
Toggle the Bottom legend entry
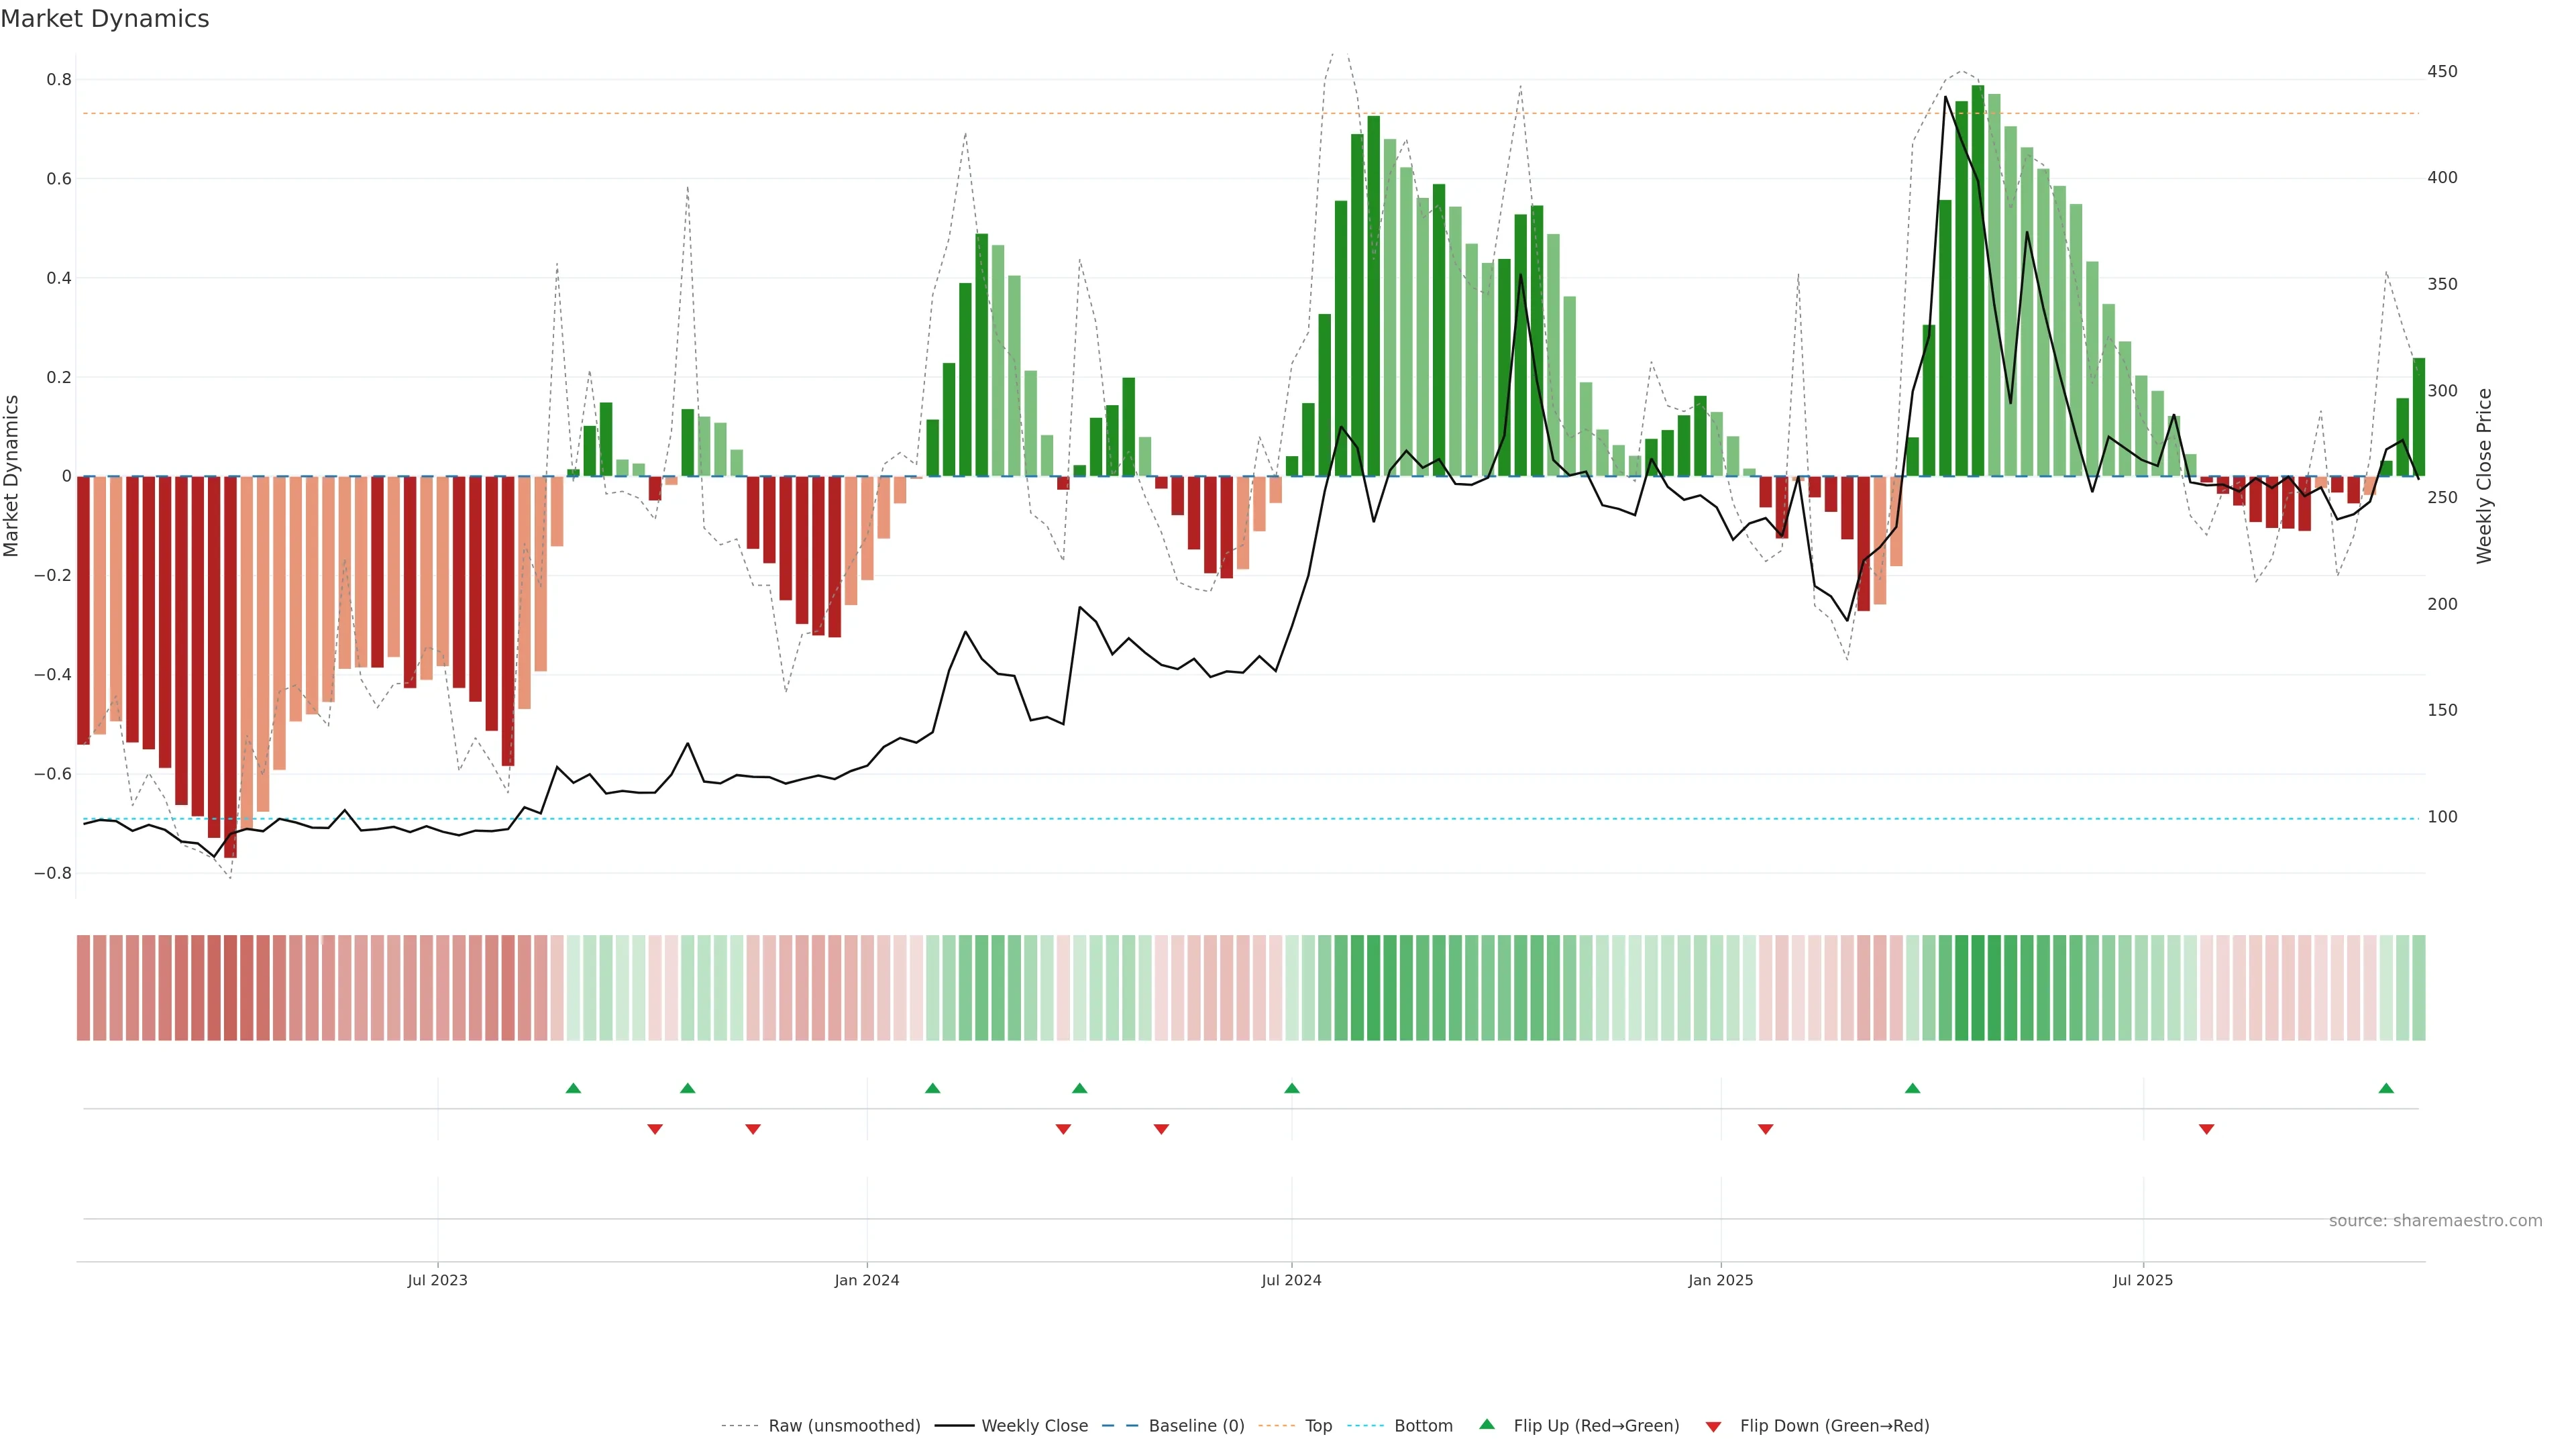coord(1423,1426)
